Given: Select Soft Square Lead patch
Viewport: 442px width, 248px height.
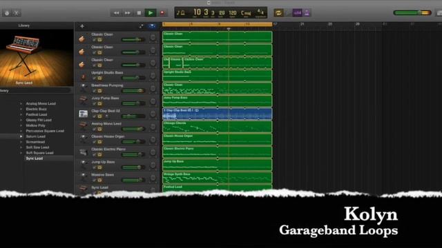Looking at the screenshot, I should point(39,153).
